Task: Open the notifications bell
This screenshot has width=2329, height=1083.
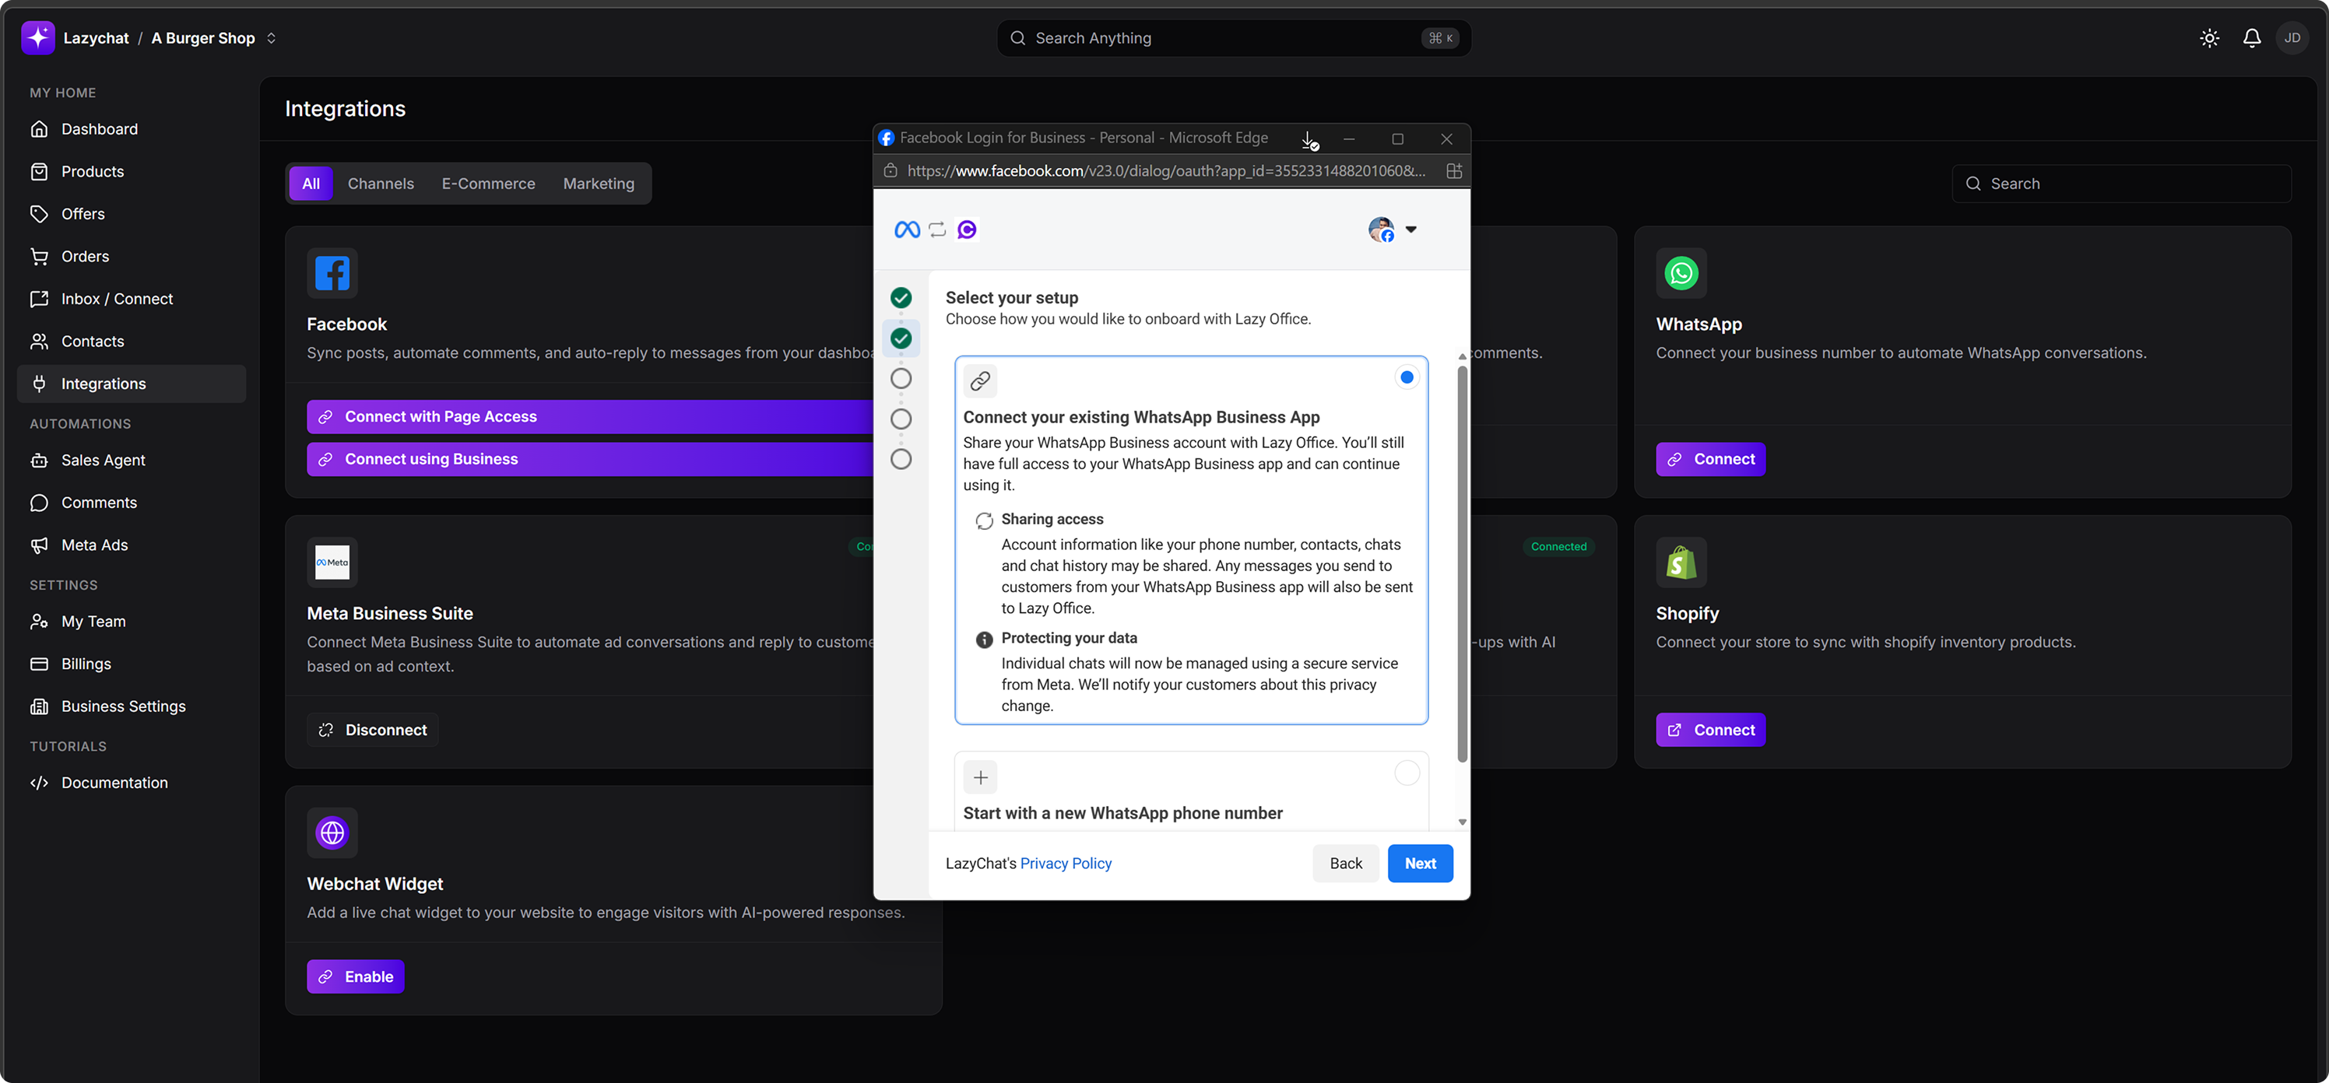Action: pyautogui.click(x=2251, y=38)
